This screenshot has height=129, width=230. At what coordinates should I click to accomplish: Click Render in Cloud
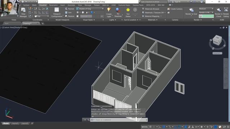point(218,13)
